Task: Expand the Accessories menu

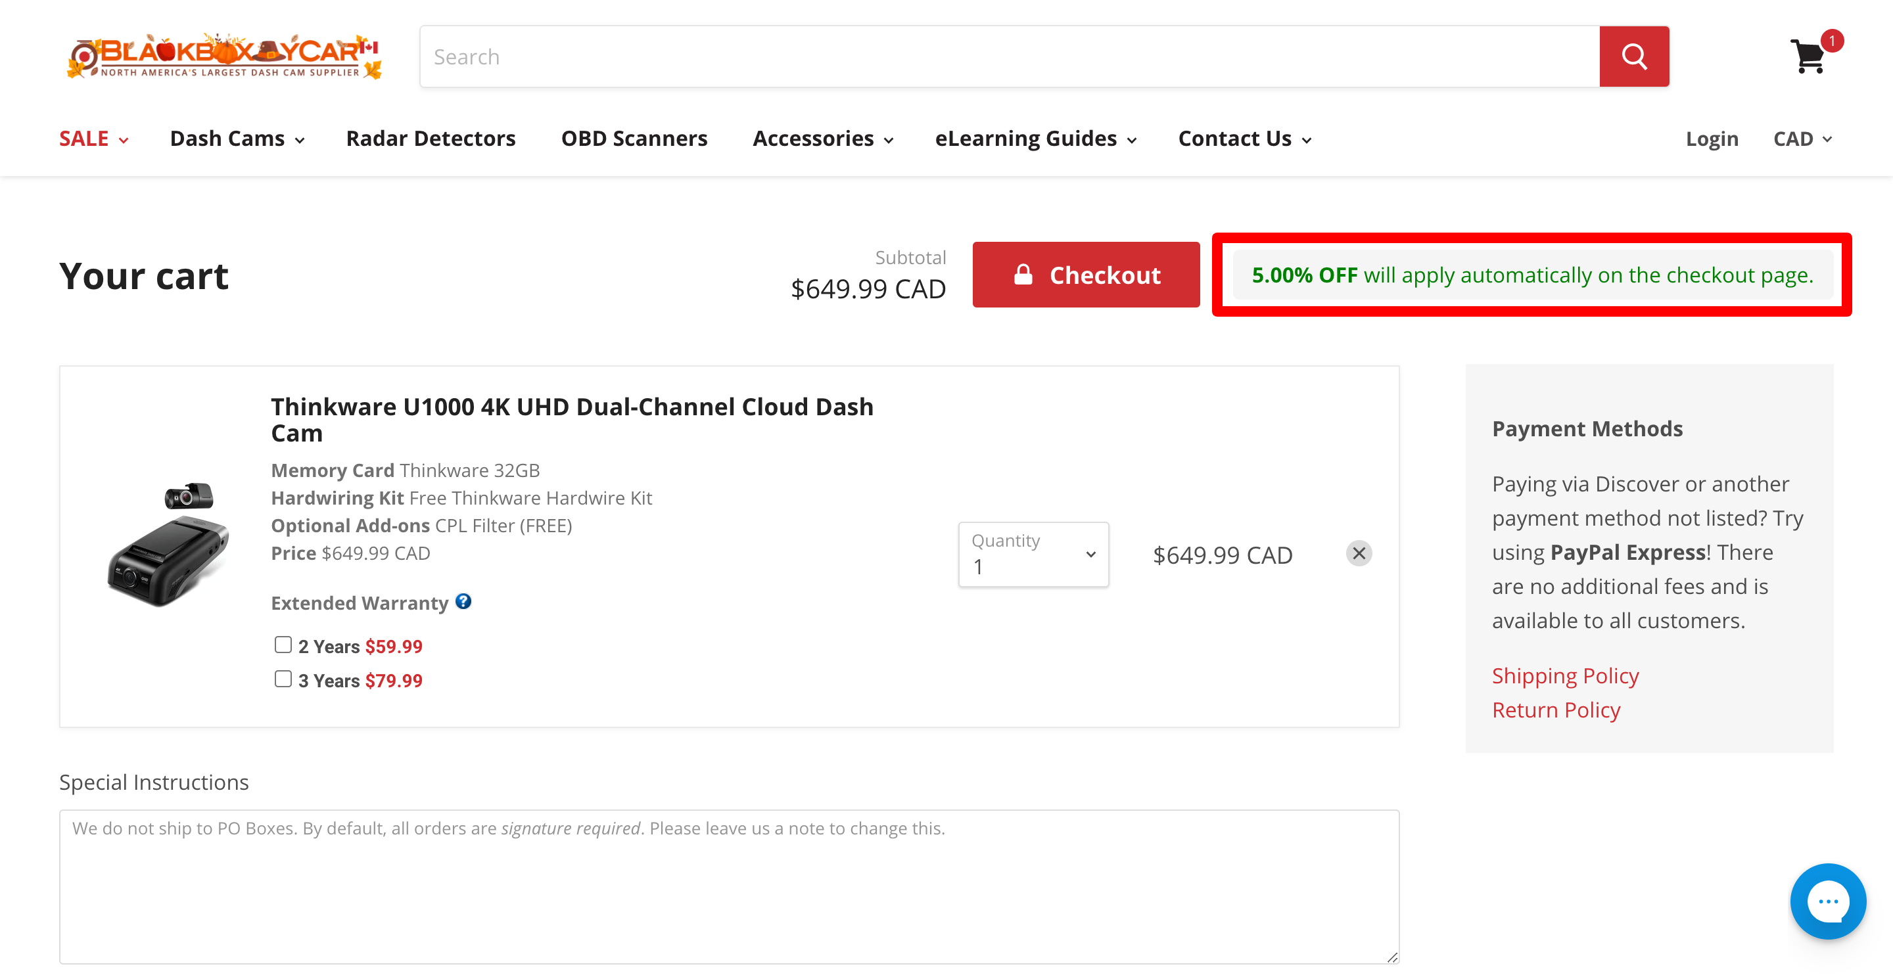Action: 823,139
